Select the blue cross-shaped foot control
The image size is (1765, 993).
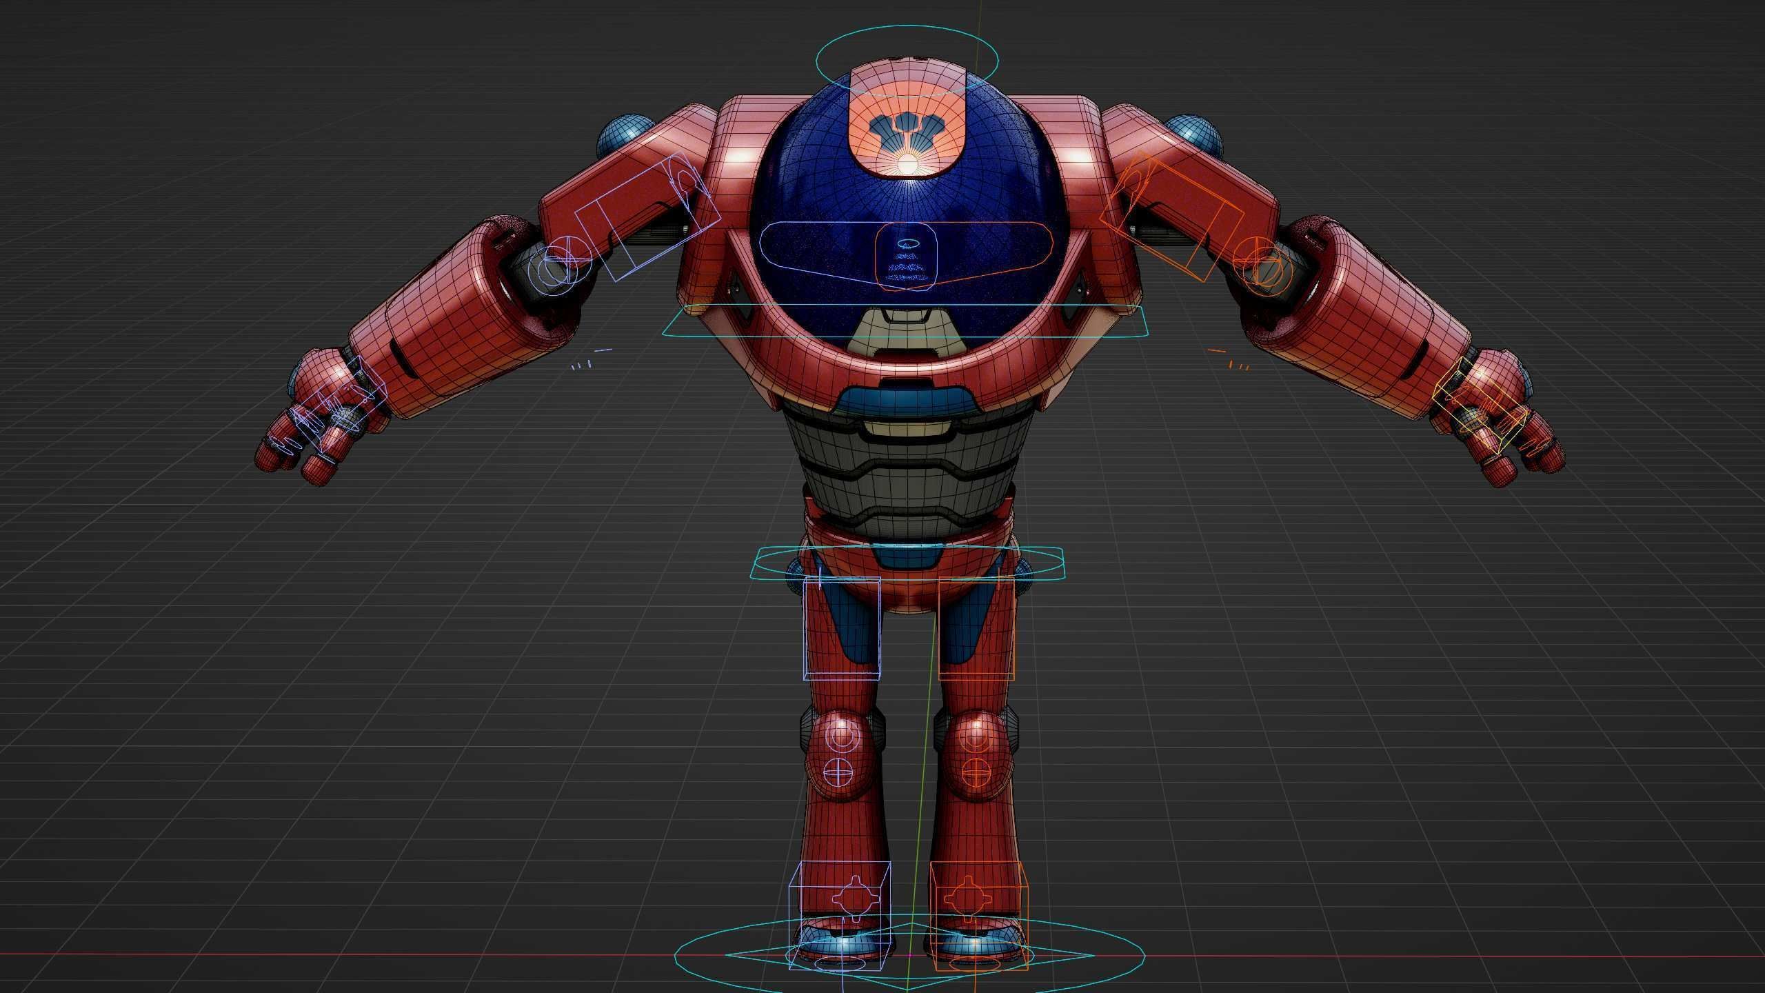[x=854, y=898]
